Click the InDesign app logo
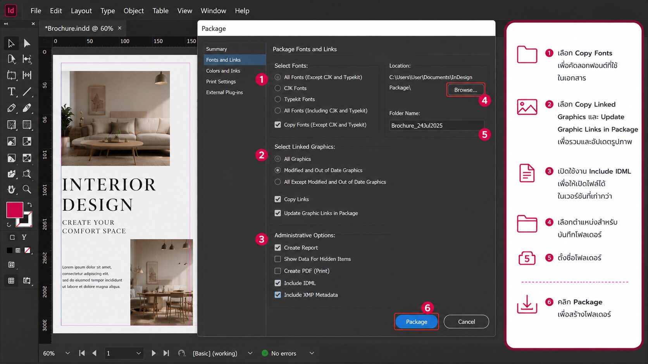The height and width of the screenshot is (364, 648). pos(11,10)
